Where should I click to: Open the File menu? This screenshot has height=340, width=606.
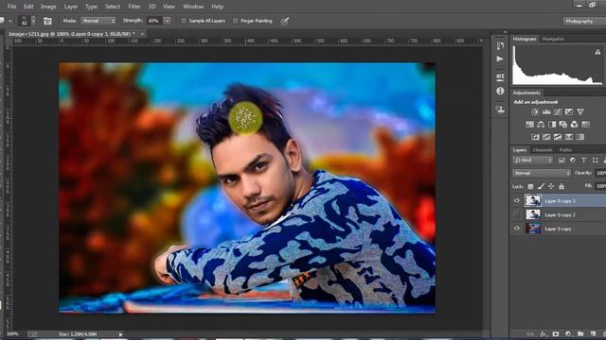pos(11,7)
